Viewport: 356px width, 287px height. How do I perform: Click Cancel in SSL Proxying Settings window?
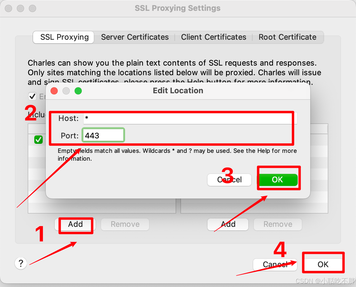point(275,264)
